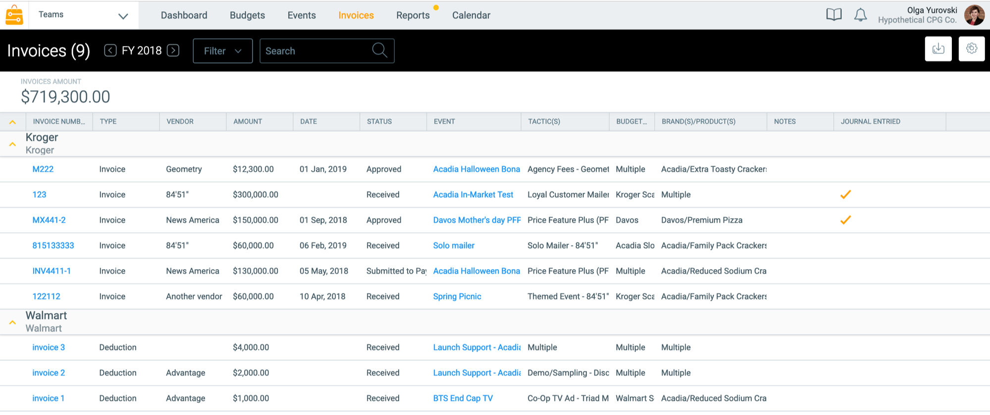Viewport: 990px width, 415px height.
Task: Click the Olga Yurovski profile avatar
Action: coord(974,15)
